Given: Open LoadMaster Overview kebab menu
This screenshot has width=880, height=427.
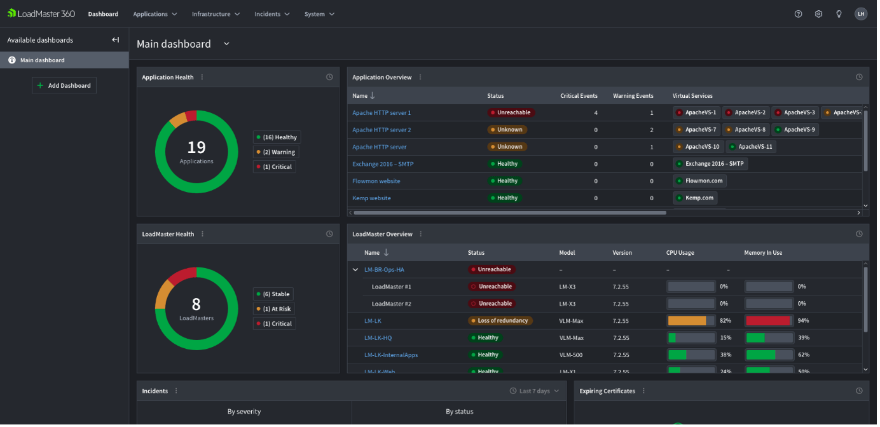Looking at the screenshot, I should click(422, 235).
